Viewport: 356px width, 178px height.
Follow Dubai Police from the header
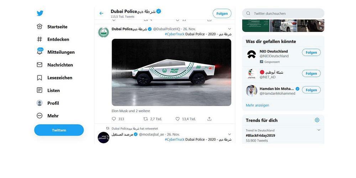click(x=222, y=14)
